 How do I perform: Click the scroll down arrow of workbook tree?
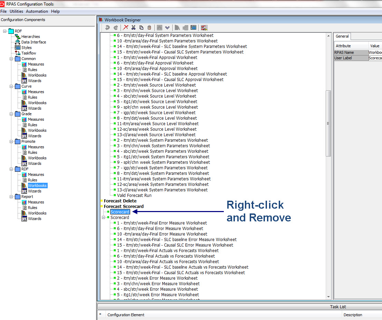click(328, 297)
